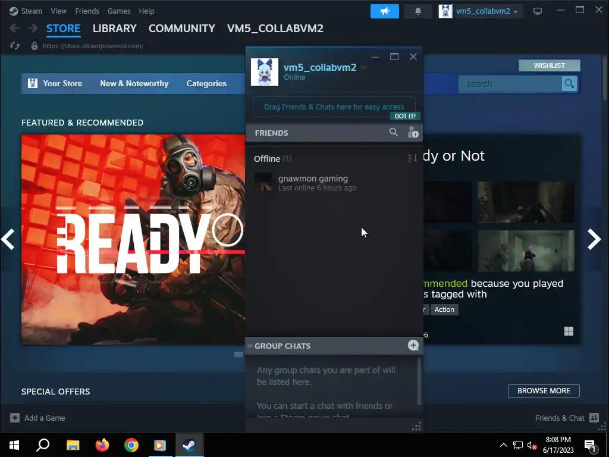Show next featured game carousel arrow
The height and width of the screenshot is (457, 609).
pyautogui.click(x=594, y=239)
